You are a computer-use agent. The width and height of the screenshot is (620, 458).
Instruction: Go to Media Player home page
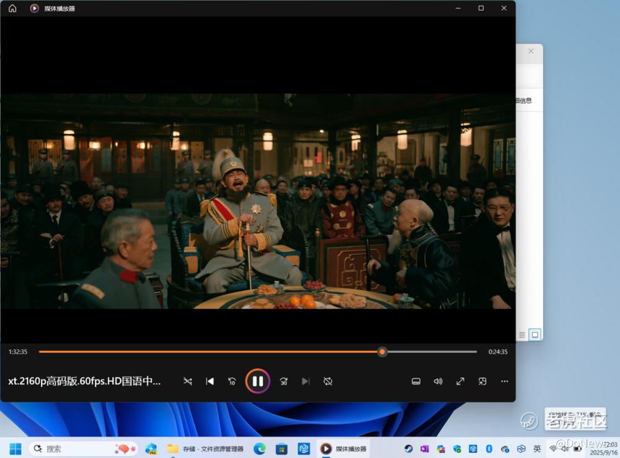pyautogui.click(x=12, y=8)
